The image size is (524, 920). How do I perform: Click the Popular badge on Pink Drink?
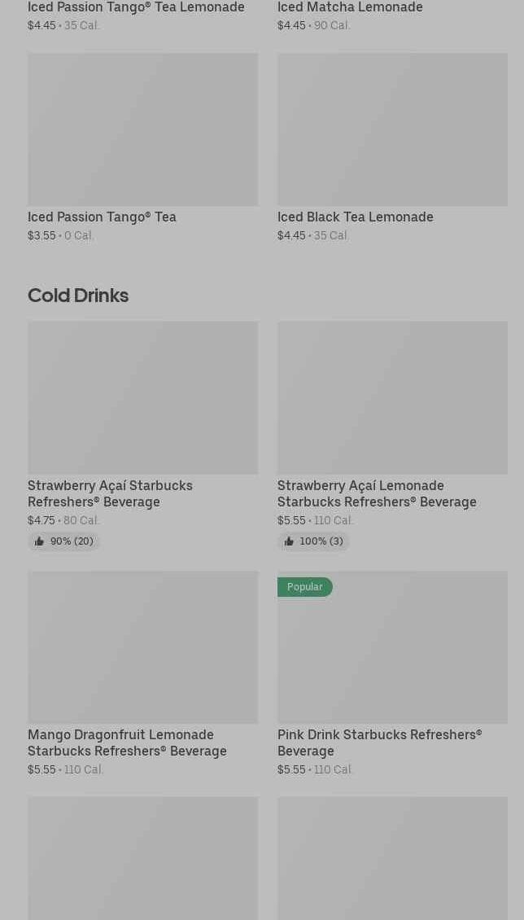click(304, 587)
